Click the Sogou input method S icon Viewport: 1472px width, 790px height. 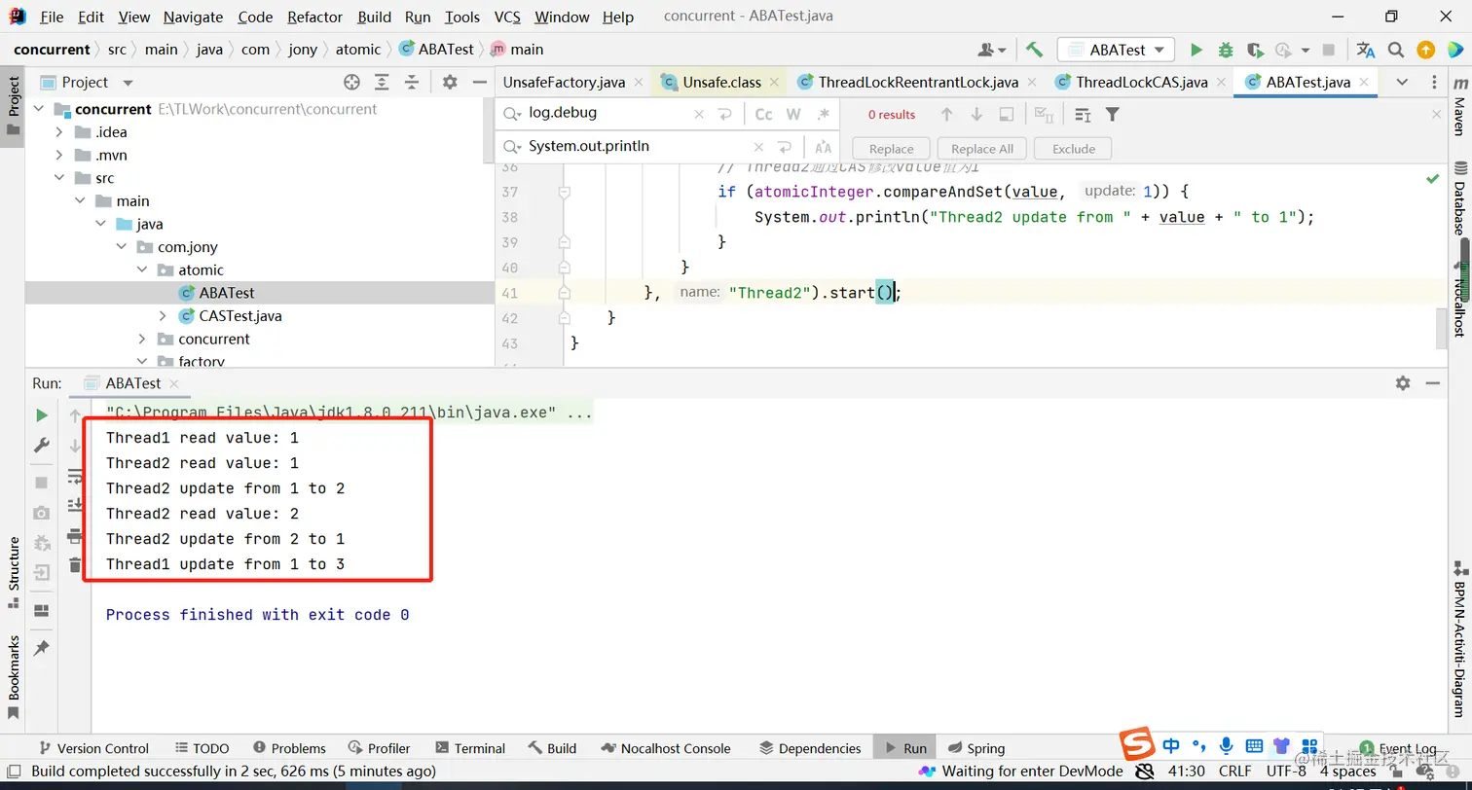(x=1136, y=745)
